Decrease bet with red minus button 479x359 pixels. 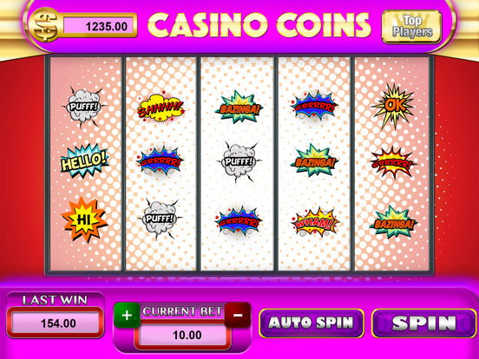238,315
